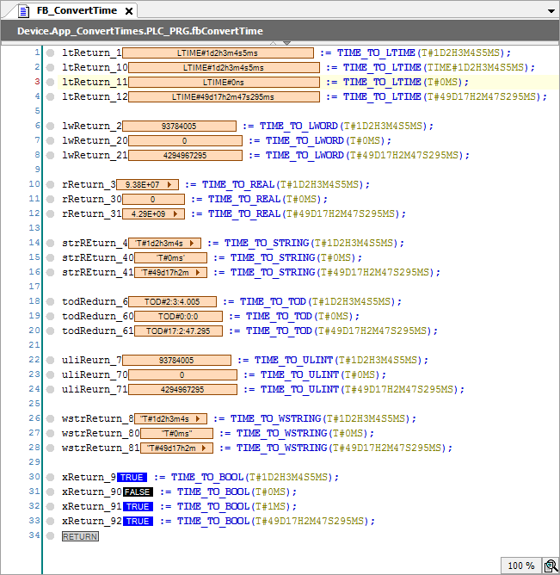560x575 pixels.
Task: Click the todRedurn_6 TOD#2:3:4.005 value box
Action: click(172, 301)
